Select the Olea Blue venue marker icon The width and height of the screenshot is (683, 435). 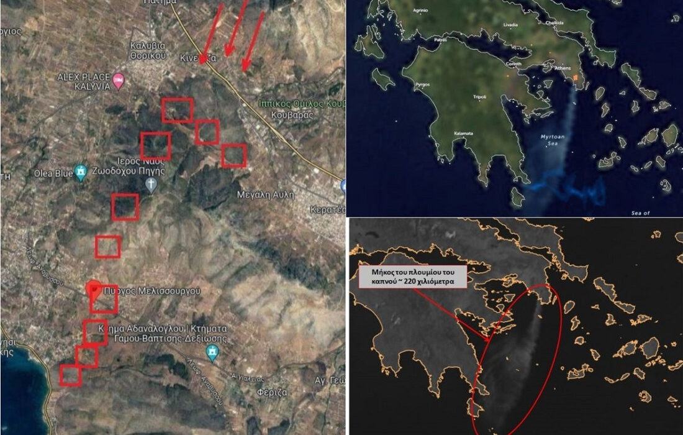coord(81,173)
